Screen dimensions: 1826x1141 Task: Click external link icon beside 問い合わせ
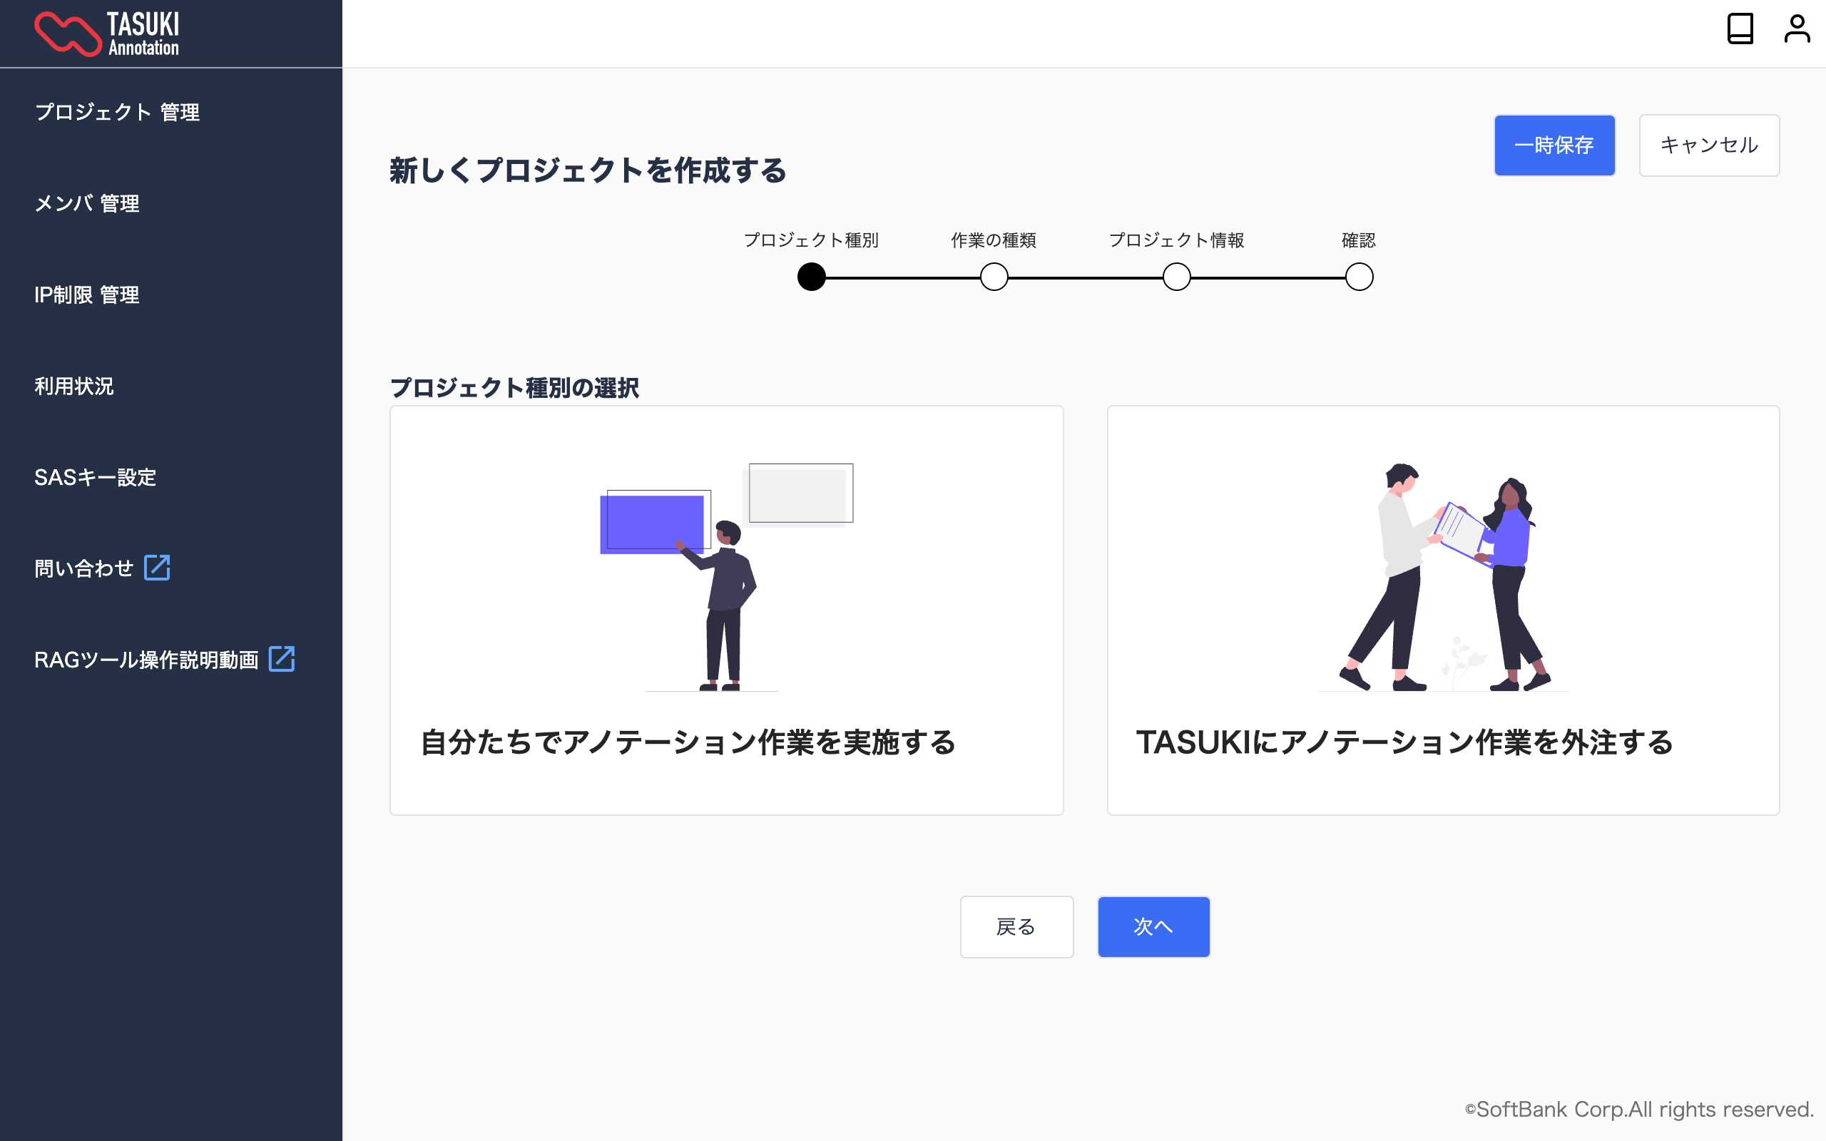(157, 568)
